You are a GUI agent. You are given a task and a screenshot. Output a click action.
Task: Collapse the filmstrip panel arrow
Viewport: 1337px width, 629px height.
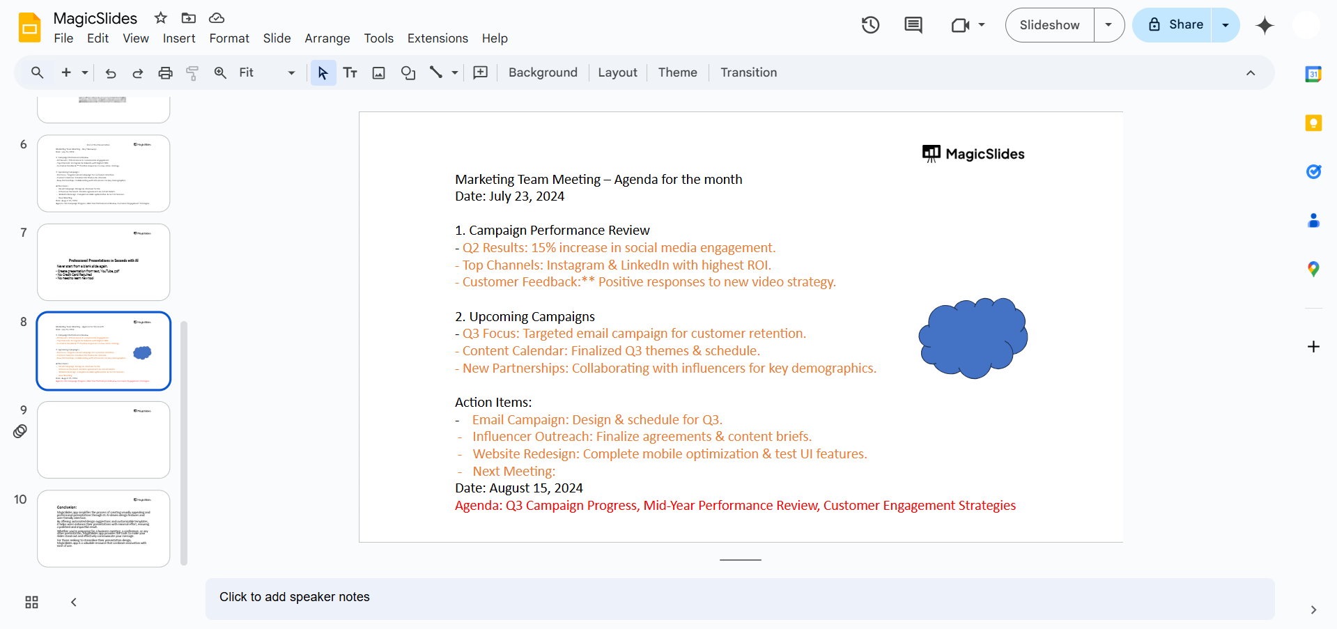pyautogui.click(x=73, y=602)
